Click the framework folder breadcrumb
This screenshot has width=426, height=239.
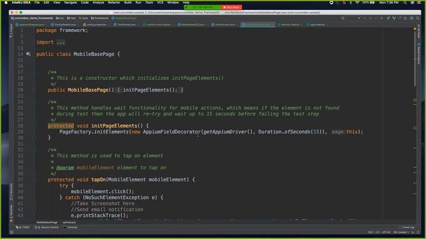pos(100,18)
